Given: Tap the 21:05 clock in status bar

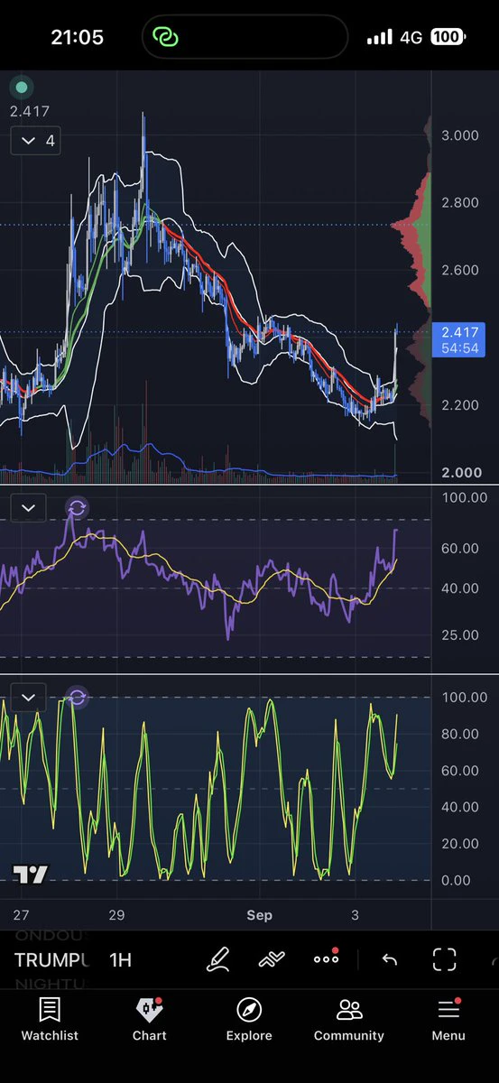Looking at the screenshot, I should point(78,37).
